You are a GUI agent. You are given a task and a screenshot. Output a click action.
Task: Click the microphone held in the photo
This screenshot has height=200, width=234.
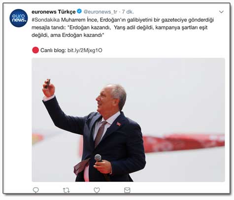tap(98, 158)
